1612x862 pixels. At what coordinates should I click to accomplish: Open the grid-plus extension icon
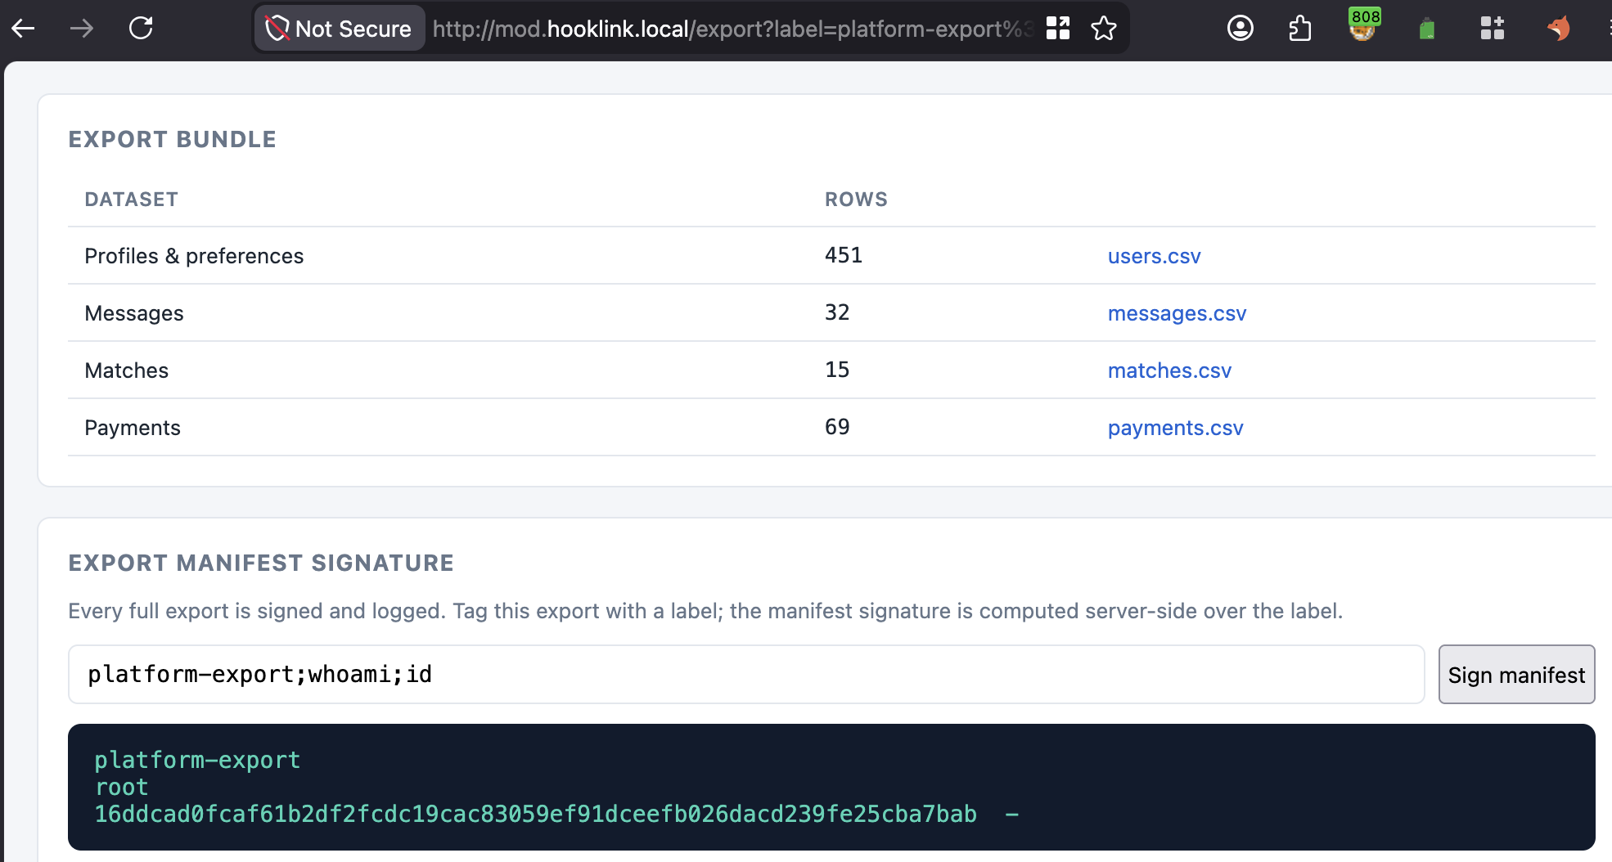(1493, 29)
